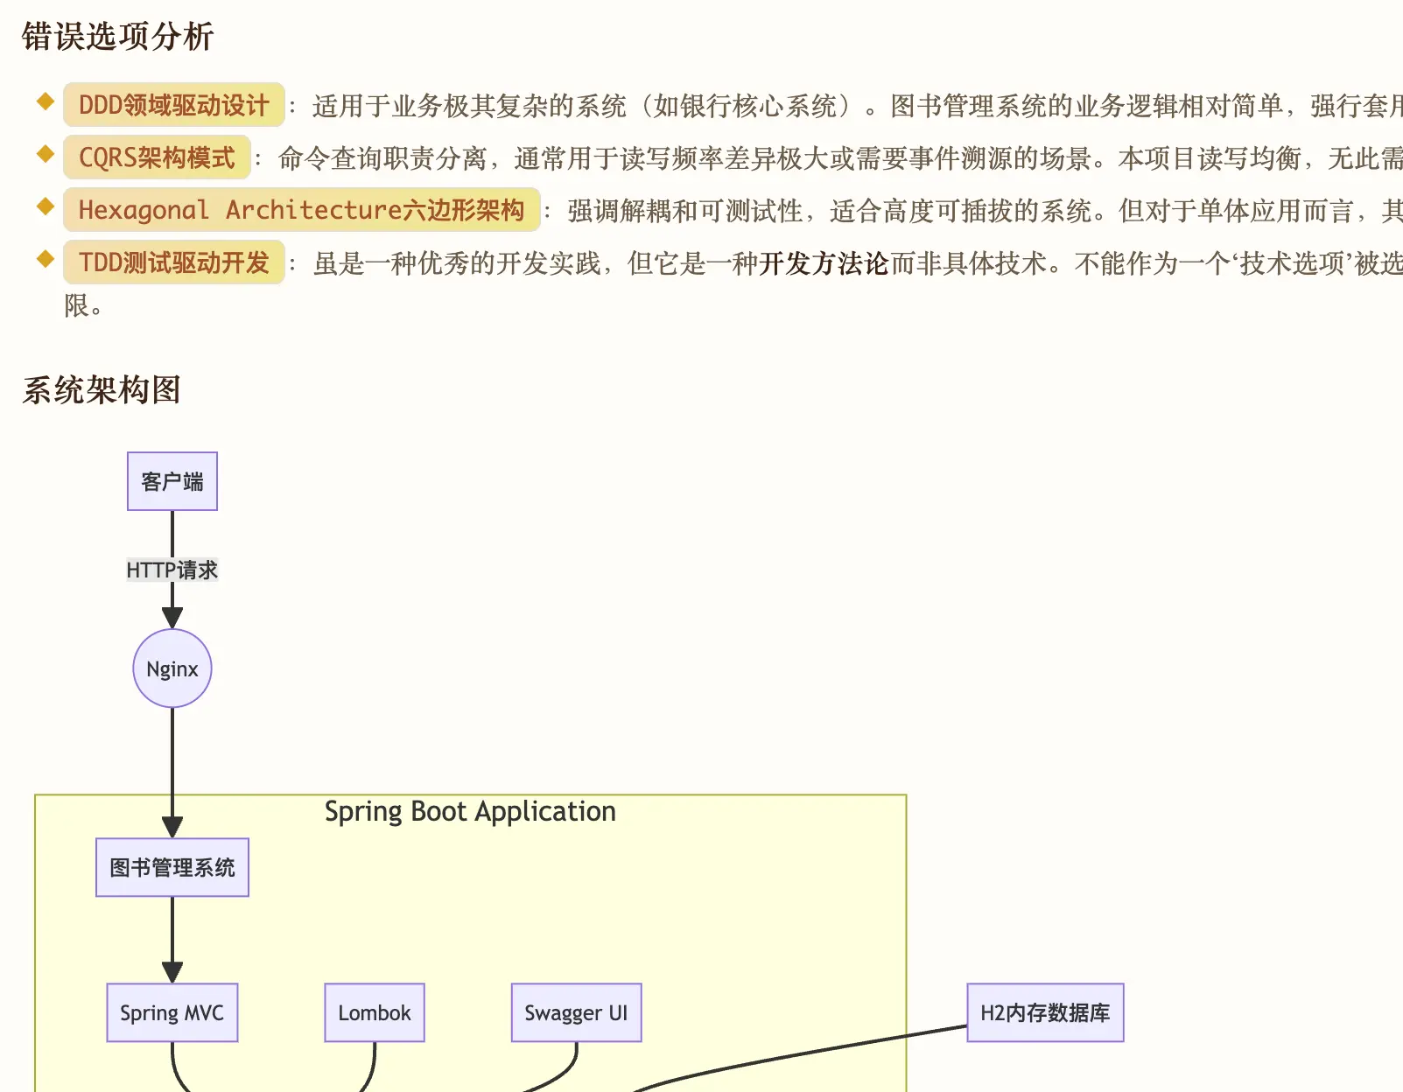Image resolution: width=1403 pixels, height=1092 pixels.
Task: Click the bold 开发方法论 text
Action: pos(824,262)
